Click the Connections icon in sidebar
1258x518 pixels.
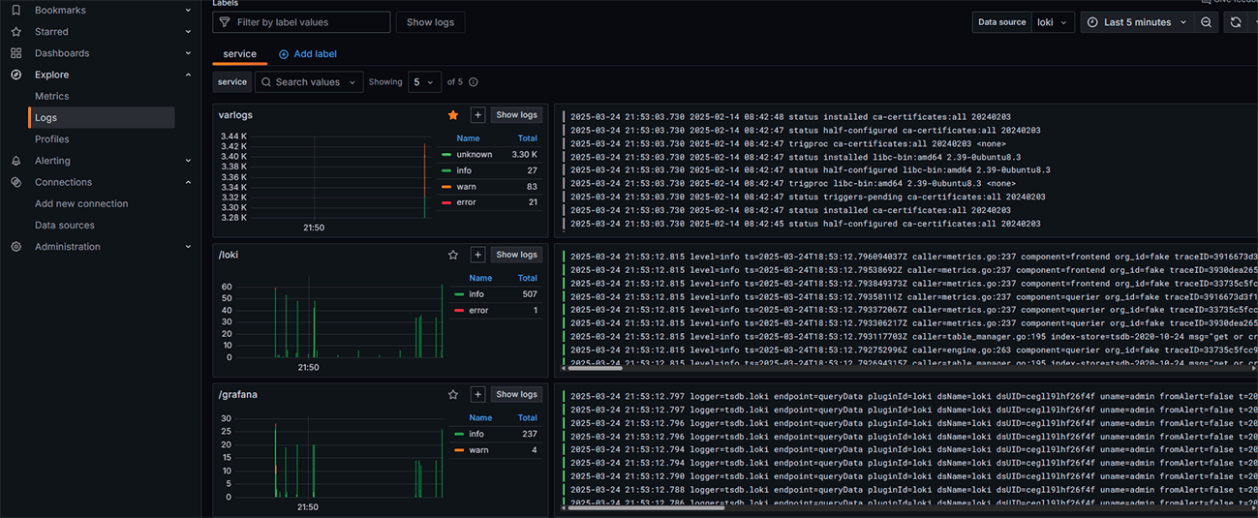point(15,182)
